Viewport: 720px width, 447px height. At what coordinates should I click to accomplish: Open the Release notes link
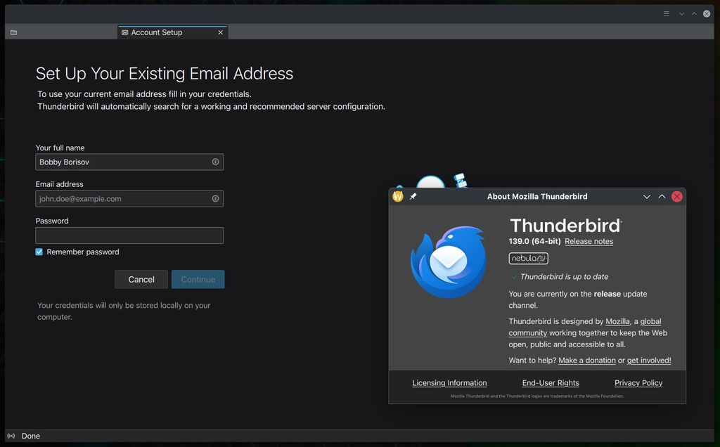click(589, 241)
